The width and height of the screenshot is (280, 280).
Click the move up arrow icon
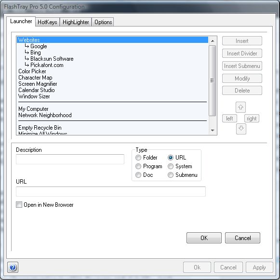[x=240, y=107]
